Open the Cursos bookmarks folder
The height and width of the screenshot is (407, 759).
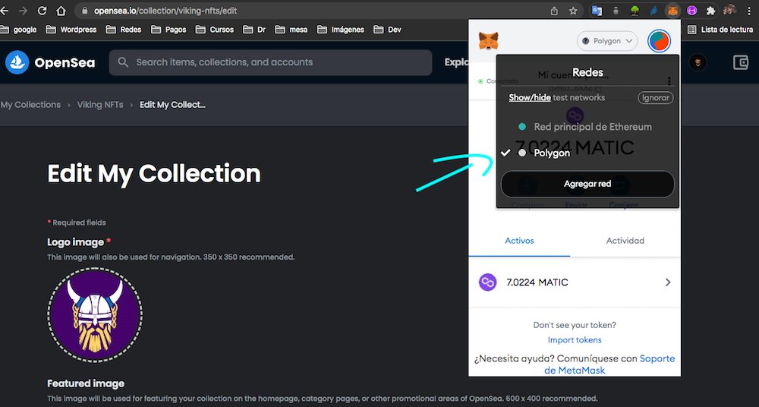tap(215, 30)
